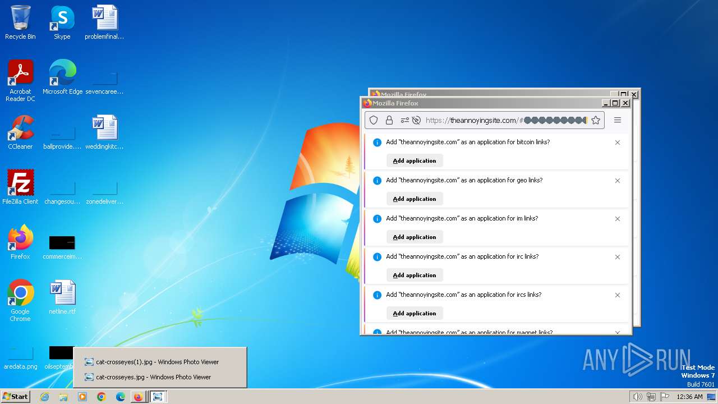Open the weddingkitc Word document
This screenshot has width=718, height=404.
click(x=104, y=132)
